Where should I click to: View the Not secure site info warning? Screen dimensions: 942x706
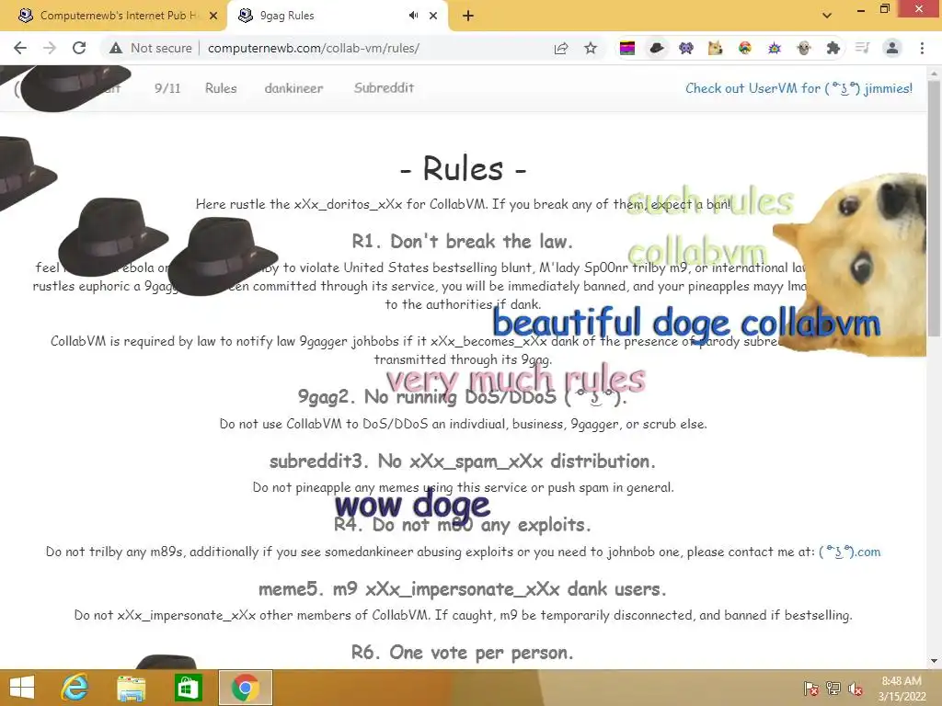pyautogui.click(x=150, y=48)
